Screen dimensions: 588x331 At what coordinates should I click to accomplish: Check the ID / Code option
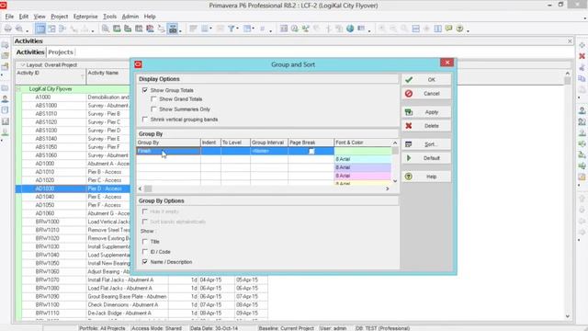[145, 252]
